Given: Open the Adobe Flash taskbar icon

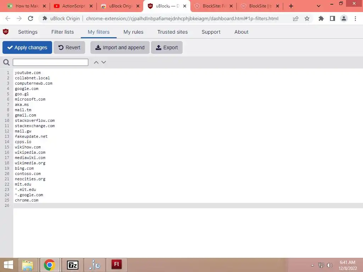Looking at the screenshot, I should (117, 265).
